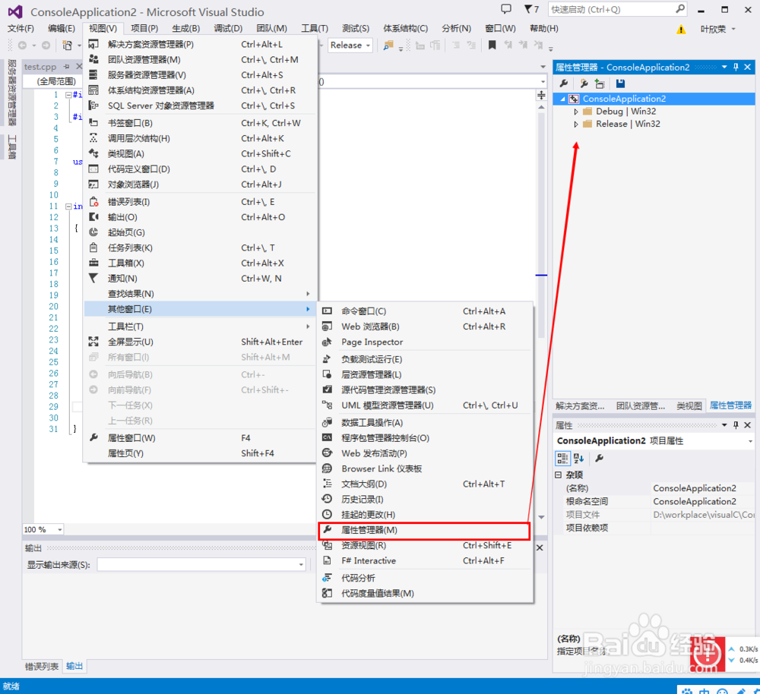
Task: Click the bookmark toolbar icon
Action: (492, 45)
